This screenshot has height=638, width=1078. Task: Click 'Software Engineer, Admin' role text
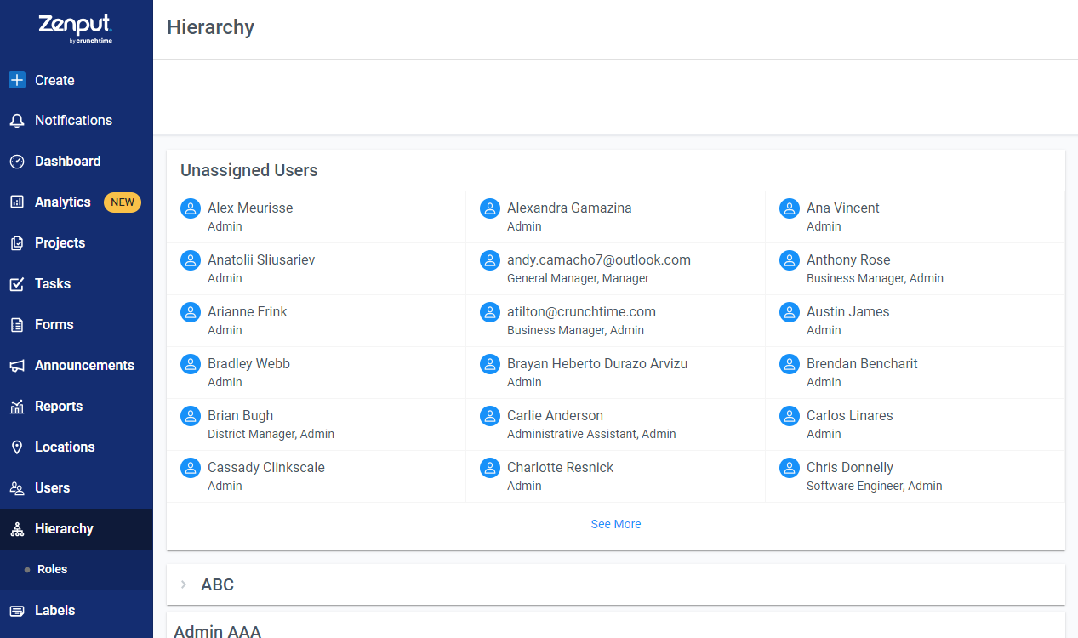coord(875,486)
